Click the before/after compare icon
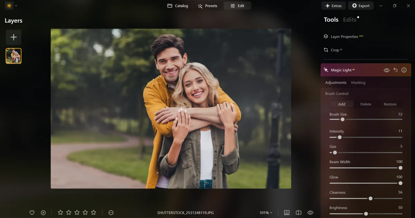The height and width of the screenshot is (218, 415). (298, 212)
